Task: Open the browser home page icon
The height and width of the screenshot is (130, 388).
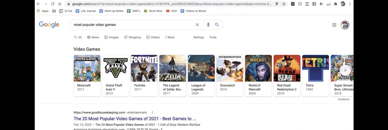Action: [60, 4]
